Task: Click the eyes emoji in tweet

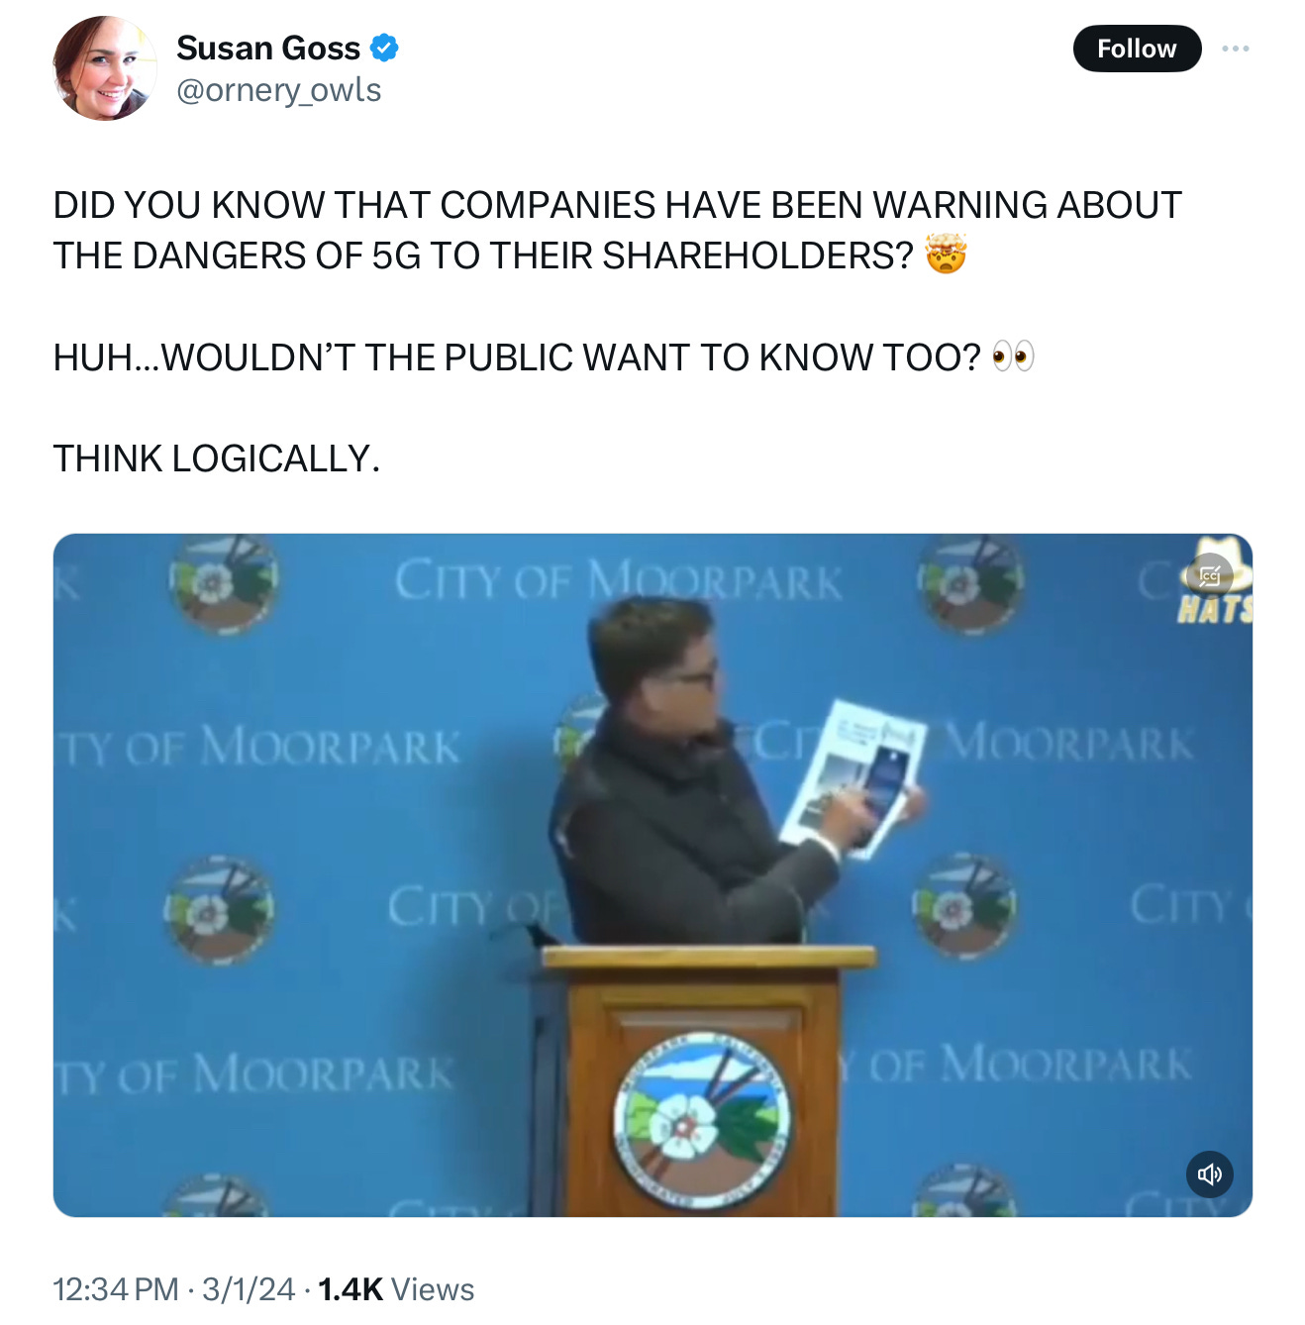Action: pyautogui.click(x=1012, y=357)
